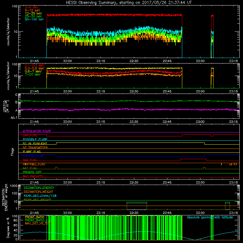The height and width of the screenshot is (243, 243).
Task: Select the "1000" tick on decimation axis
Action: pos(14,186)
